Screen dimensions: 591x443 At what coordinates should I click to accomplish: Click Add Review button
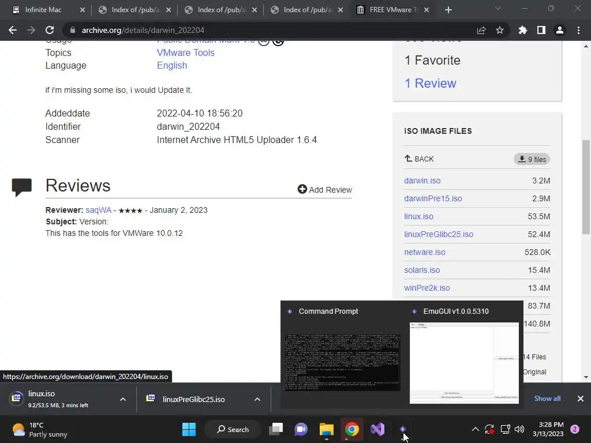click(324, 189)
